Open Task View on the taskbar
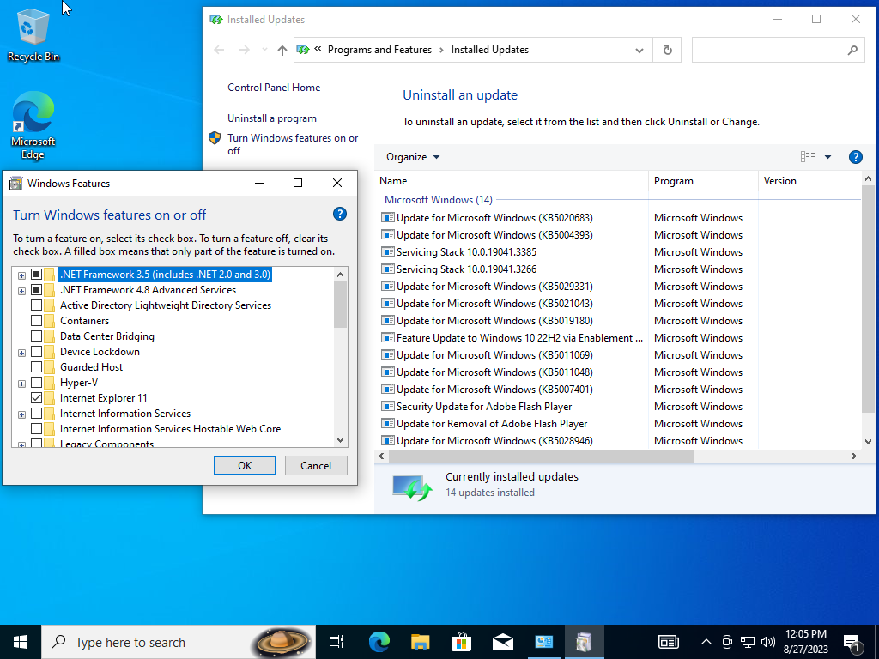Viewport: 879px width, 659px height. pyautogui.click(x=336, y=642)
